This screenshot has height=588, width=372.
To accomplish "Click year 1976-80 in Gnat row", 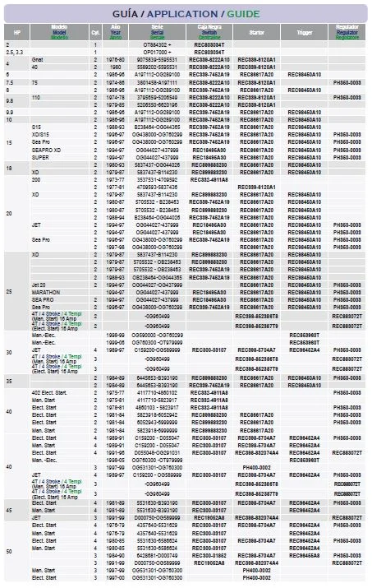I will (116, 60).
